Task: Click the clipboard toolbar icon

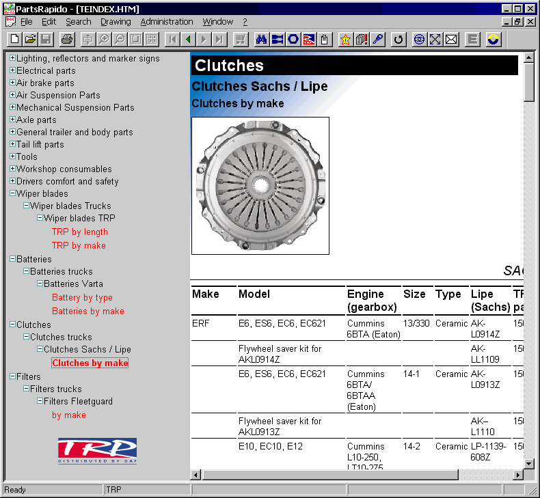Action: coord(325,39)
